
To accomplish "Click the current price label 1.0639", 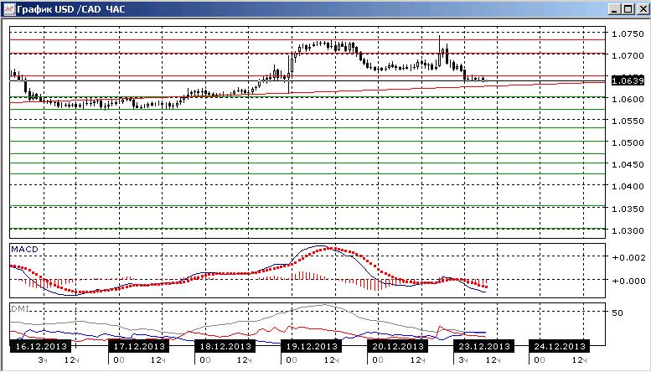I will click(628, 80).
